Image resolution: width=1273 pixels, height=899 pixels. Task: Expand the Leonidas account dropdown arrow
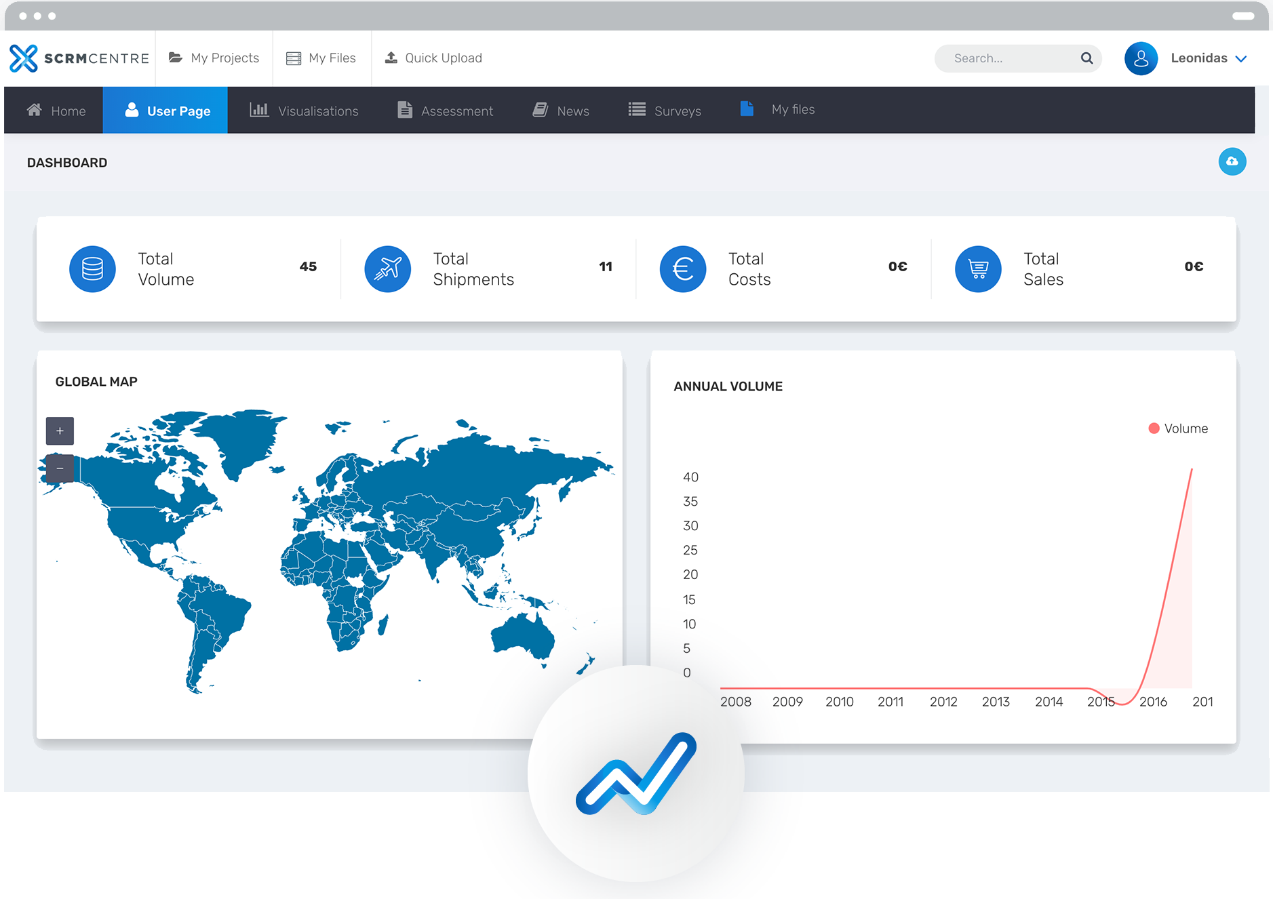click(1241, 59)
